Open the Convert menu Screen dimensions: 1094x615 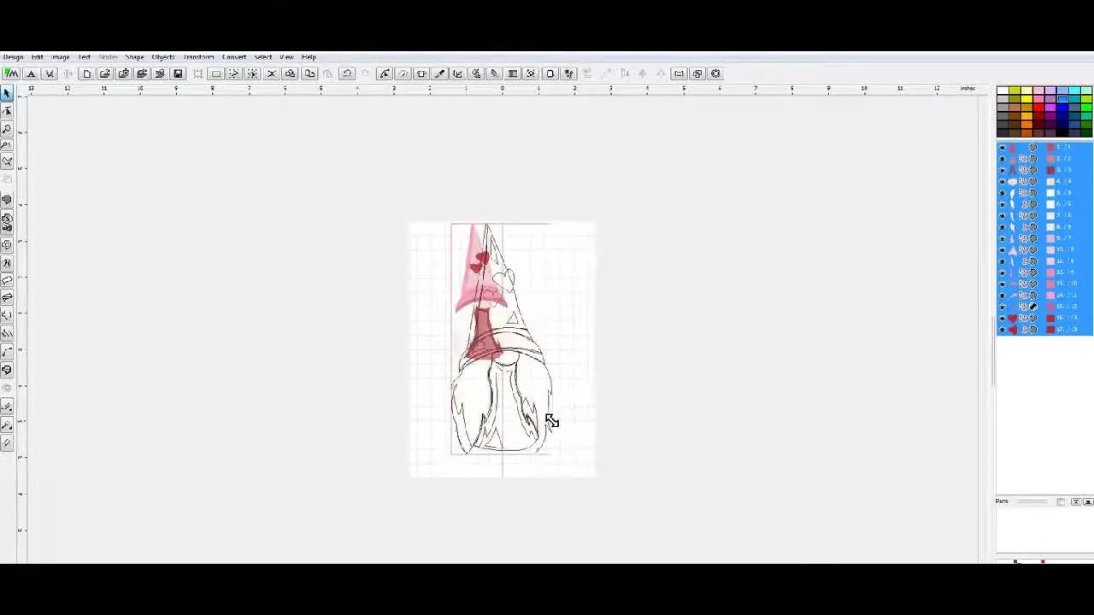234,57
